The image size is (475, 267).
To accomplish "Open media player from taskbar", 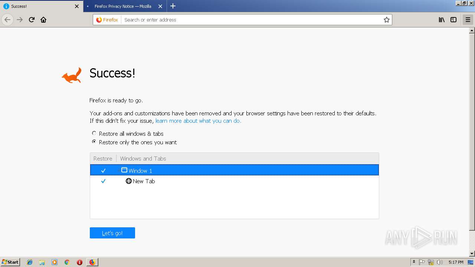I will coord(55,262).
